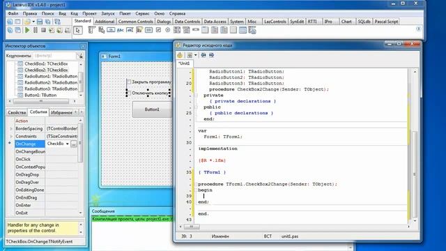The height and width of the screenshot is (251, 446).
Task: Click the Save All icon
Action: pos(48,22)
